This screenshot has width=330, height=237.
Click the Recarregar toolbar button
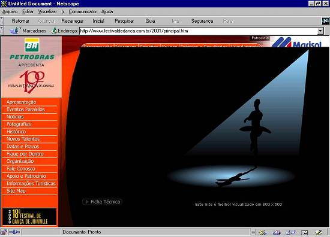(x=73, y=21)
